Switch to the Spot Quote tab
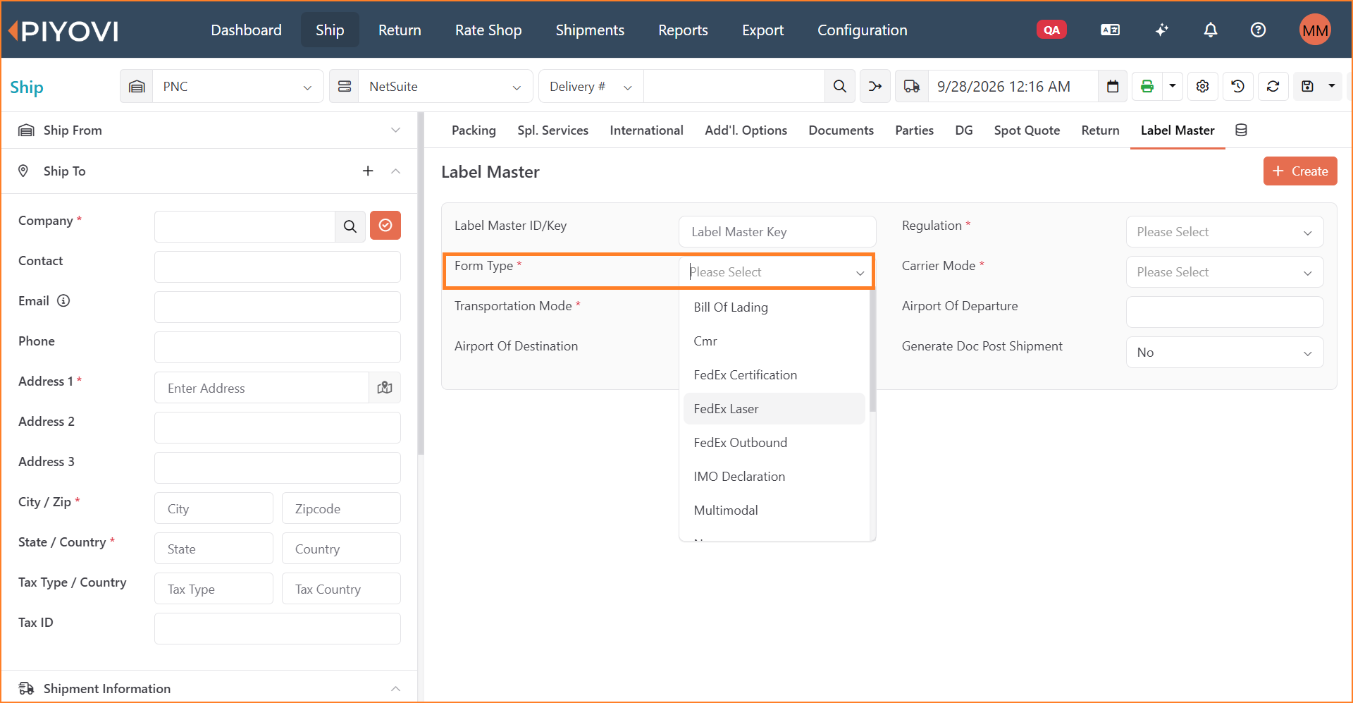Viewport: 1353px width, 703px height. click(1027, 130)
